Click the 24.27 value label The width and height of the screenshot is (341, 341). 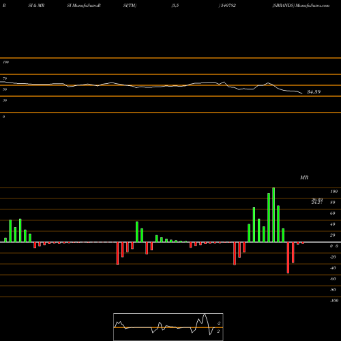317,203
